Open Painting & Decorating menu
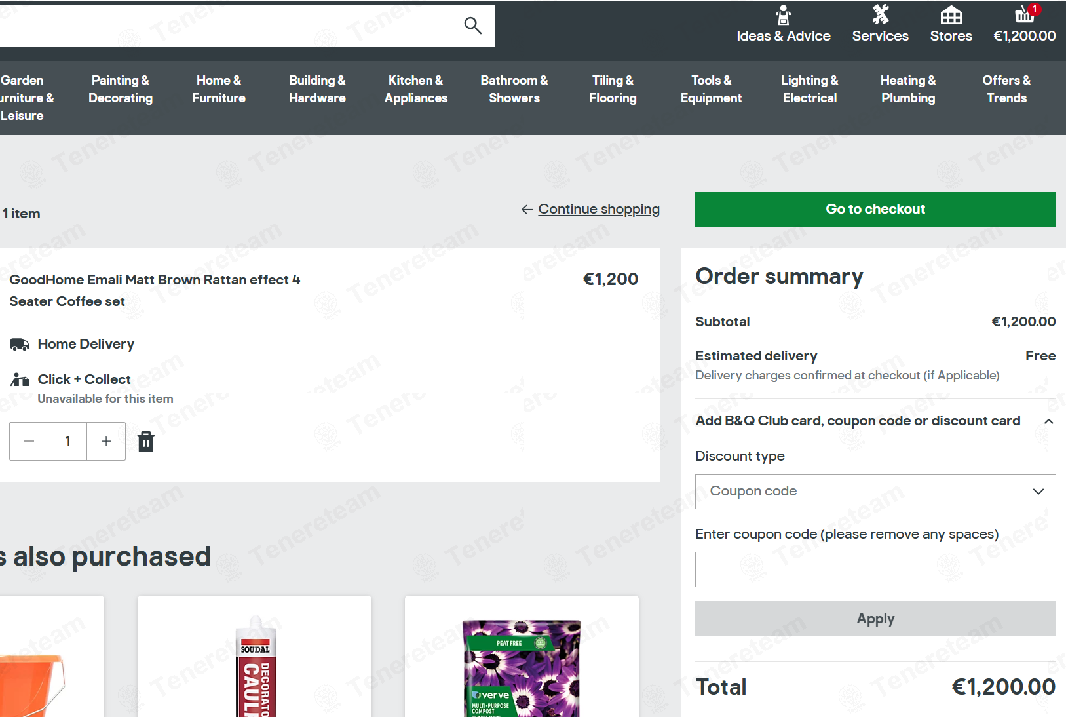The height and width of the screenshot is (717, 1066). [x=121, y=89]
